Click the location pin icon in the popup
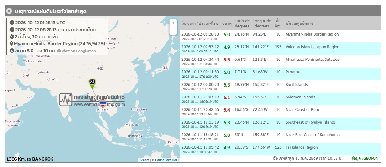This screenshot has height=167, width=386. pos(12,44)
